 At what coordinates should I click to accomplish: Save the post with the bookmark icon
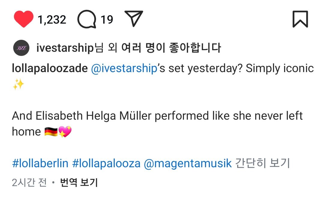point(300,19)
